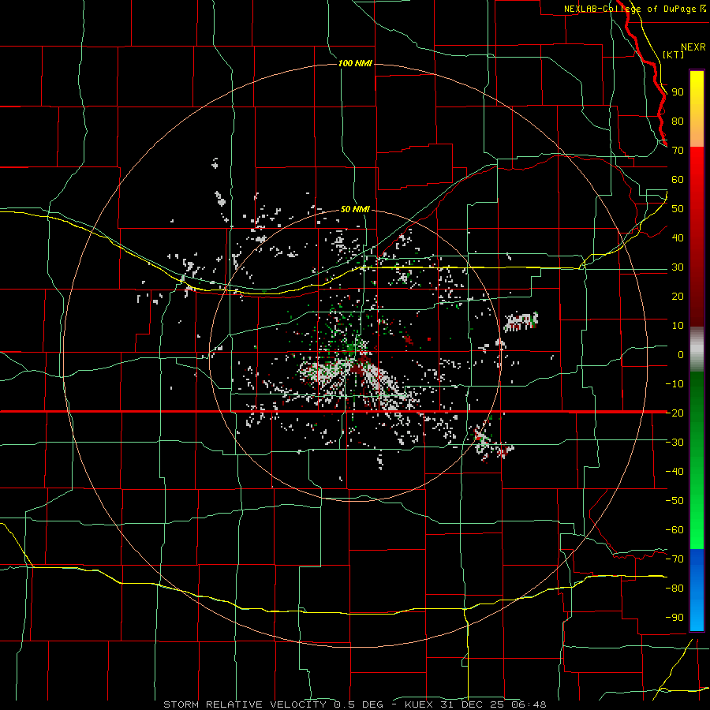
Task: Click the 50 NMI range ring label
Action: point(355,210)
